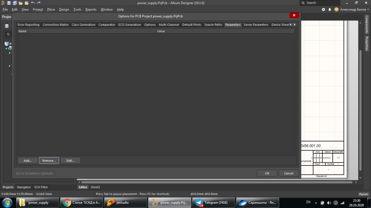Viewport: 371px width, 208px height.
Task: Switch to the Class Generation tab
Action: [x=83, y=25]
